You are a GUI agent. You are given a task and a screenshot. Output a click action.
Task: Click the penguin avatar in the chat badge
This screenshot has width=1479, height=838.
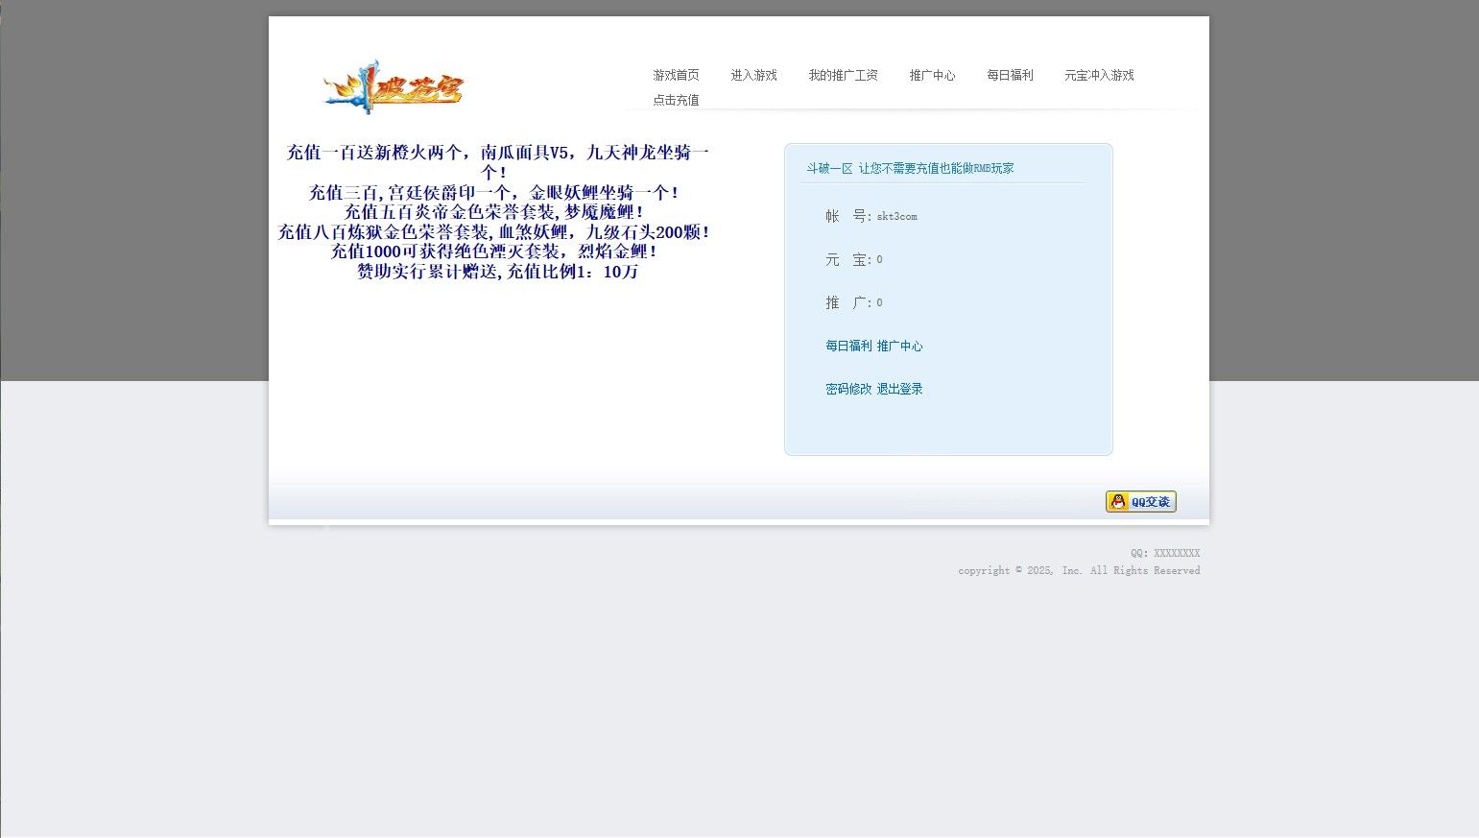point(1119,501)
